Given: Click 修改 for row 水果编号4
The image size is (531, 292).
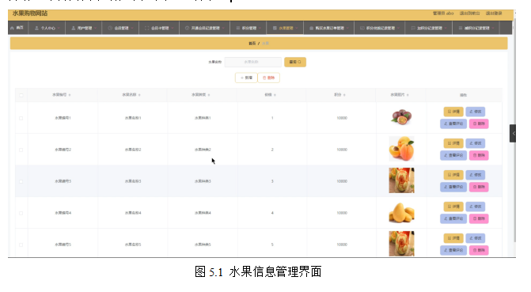Looking at the screenshot, I should pyautogui.click(x=475, y=207).
